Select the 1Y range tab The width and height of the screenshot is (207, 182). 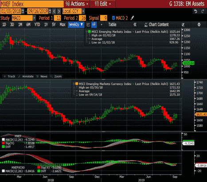click(46, 24)
